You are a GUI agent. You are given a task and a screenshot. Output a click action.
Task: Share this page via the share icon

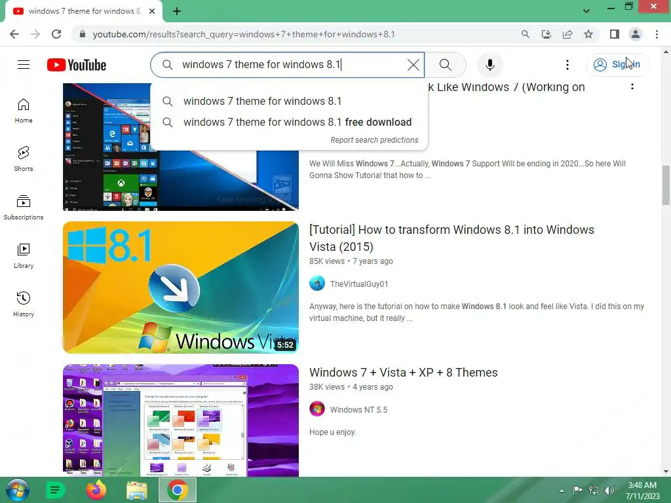567,34
